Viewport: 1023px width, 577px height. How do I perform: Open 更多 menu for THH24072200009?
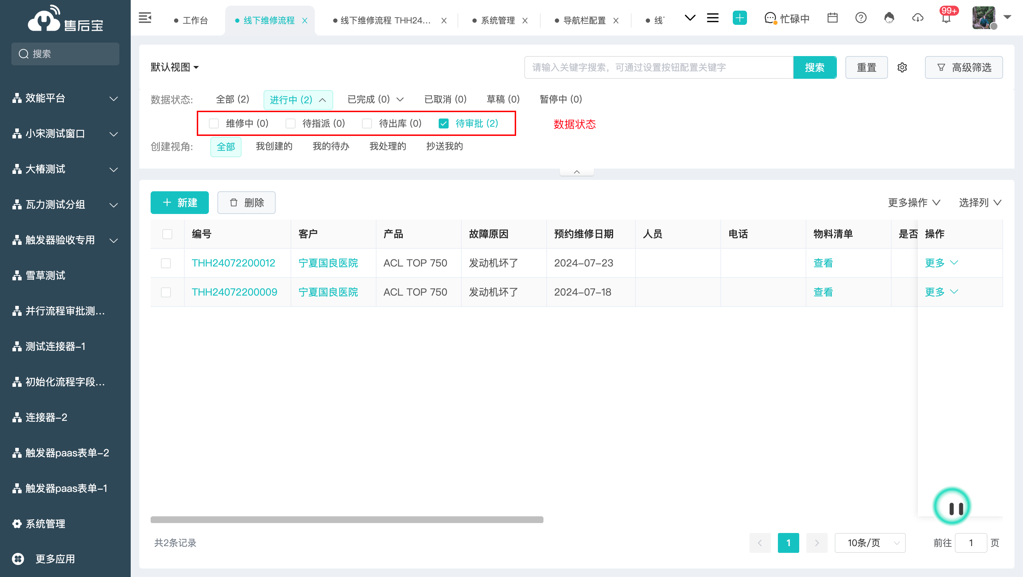pyautogui.click(x=941, y=292)
